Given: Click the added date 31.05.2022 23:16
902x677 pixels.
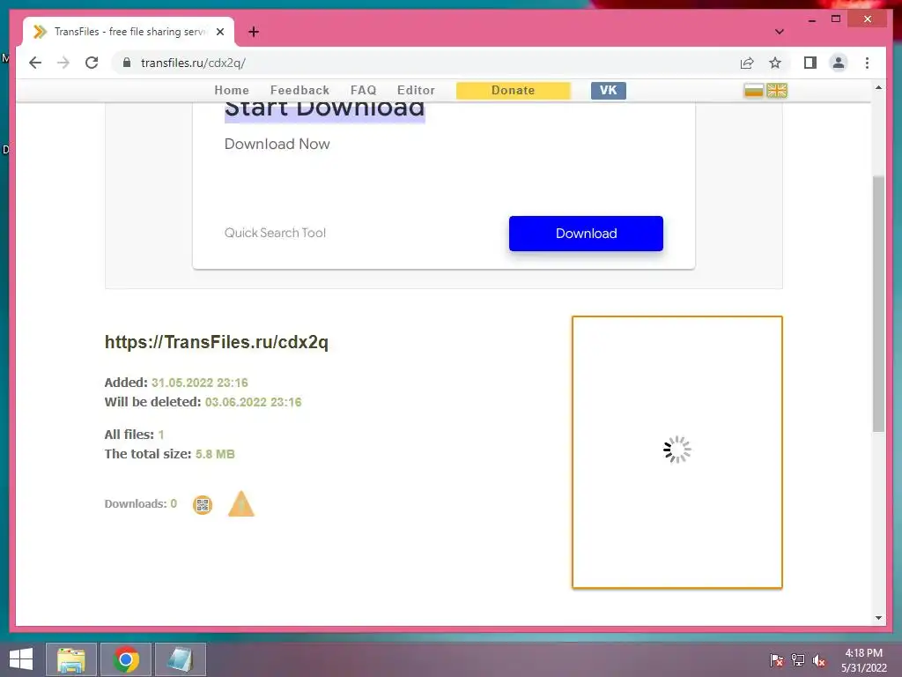Looking at the screenshot, I should click(200, 383).
